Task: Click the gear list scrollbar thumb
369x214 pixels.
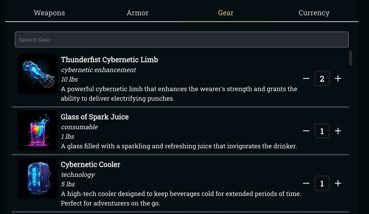Action: [x=351, y=58]
